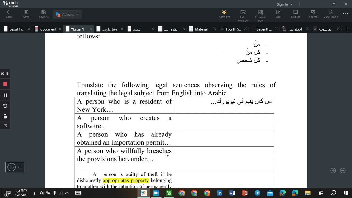Show the Outline panel
The width and height of the screenshot is (352, 198).
click(x=296, y=14)
